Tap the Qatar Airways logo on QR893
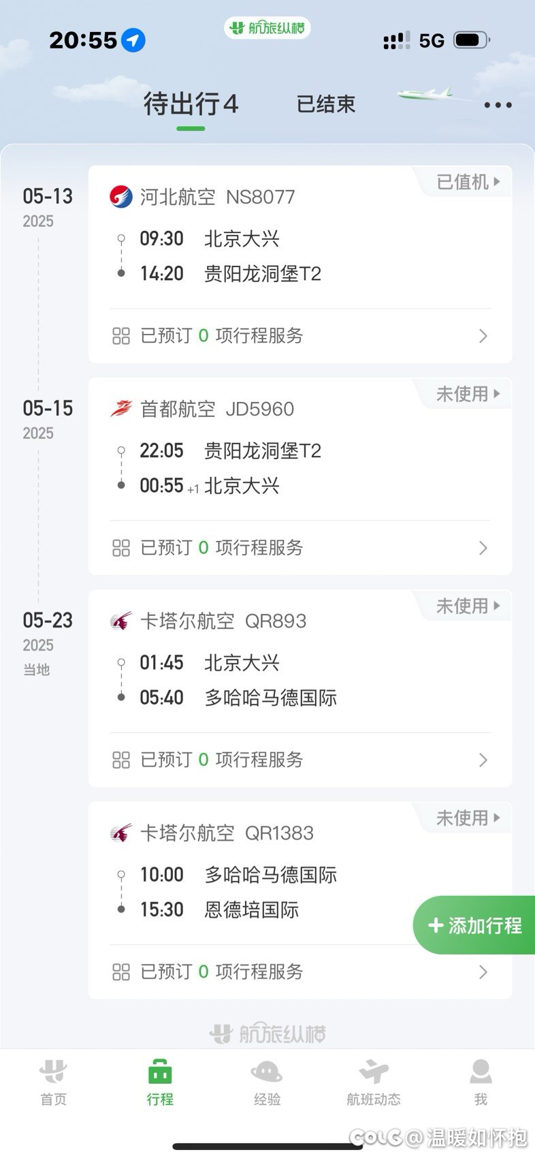 coord(121,621)
